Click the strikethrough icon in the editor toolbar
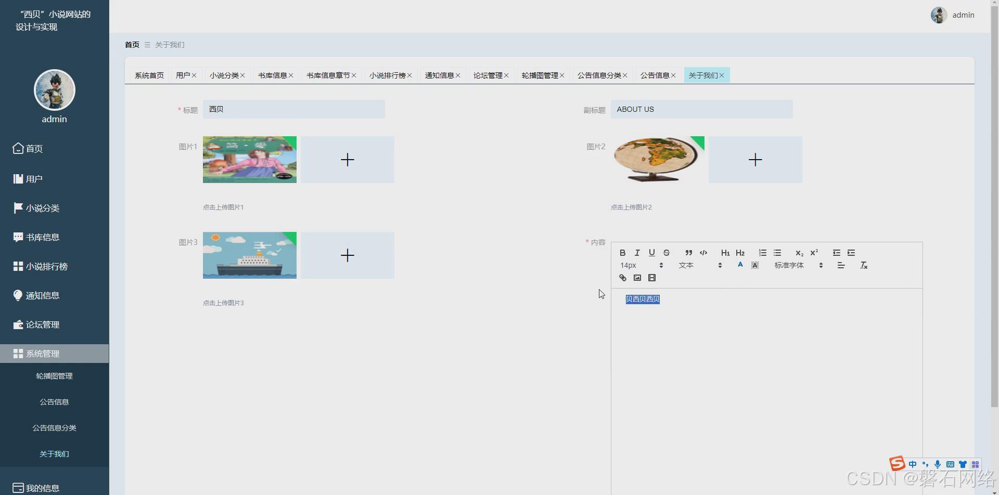 click(667, 253)
